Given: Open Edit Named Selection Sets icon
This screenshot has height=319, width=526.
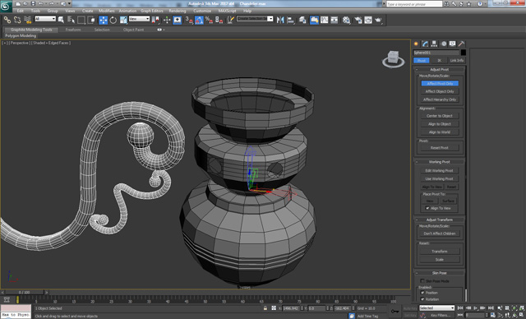Looking at the screenshot, I should click(x=230, y=20).
